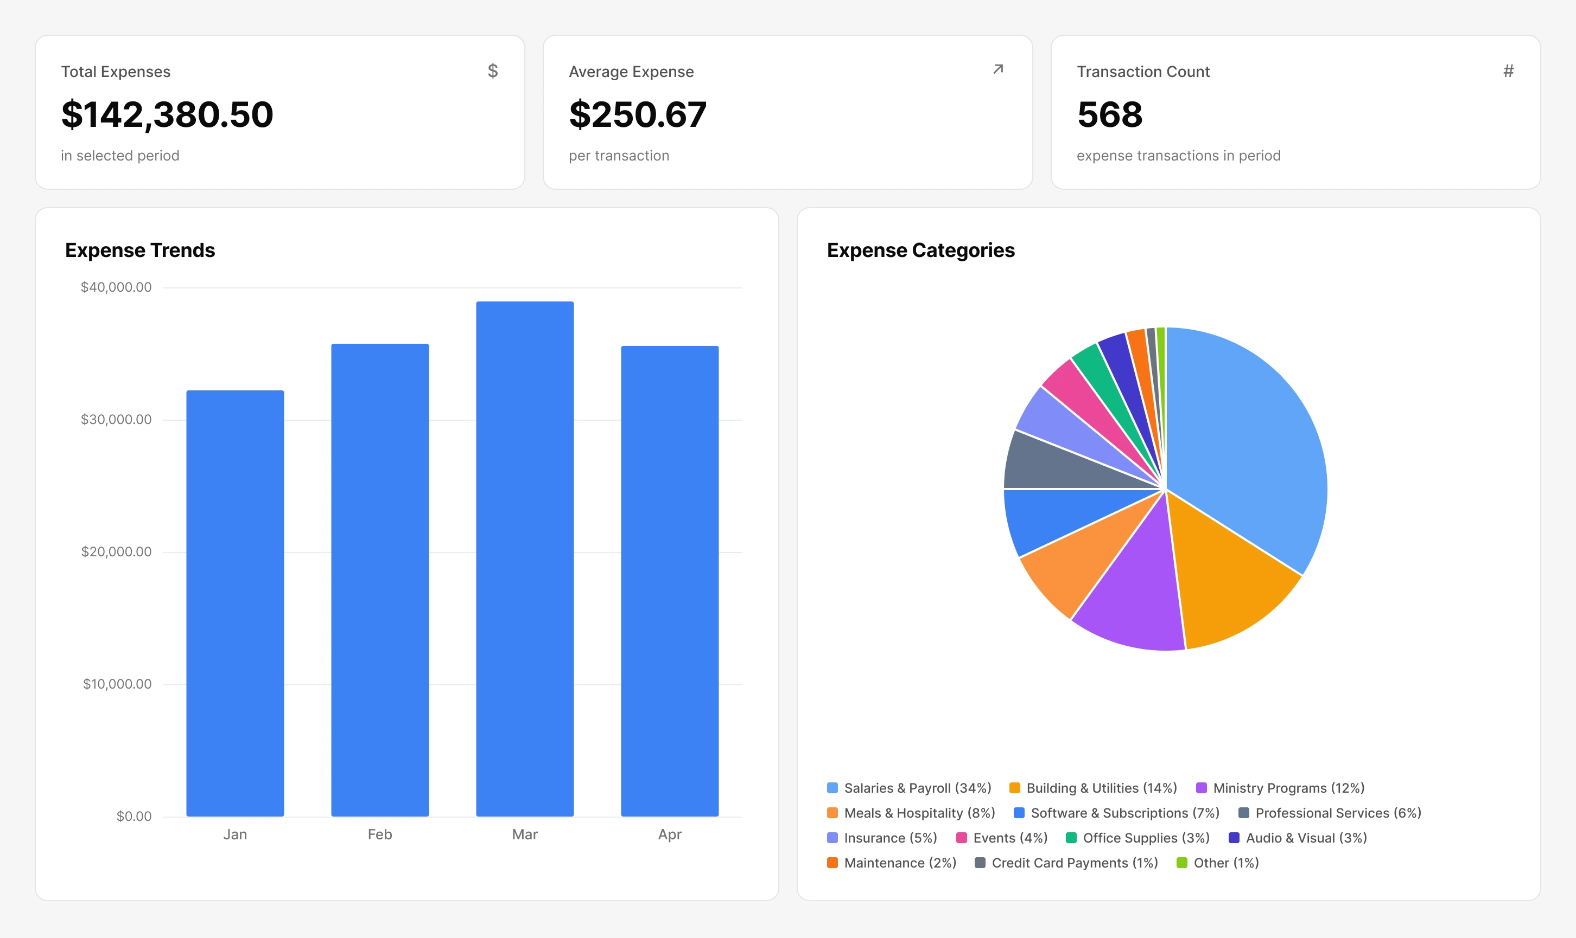Click the Insurance legend swatch
The width and height of the screenshot is (1576, 938).
tap(833, 838)
